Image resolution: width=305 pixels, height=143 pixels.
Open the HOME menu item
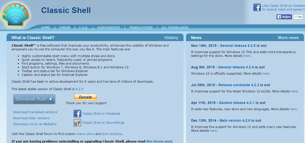pos(46,28)
